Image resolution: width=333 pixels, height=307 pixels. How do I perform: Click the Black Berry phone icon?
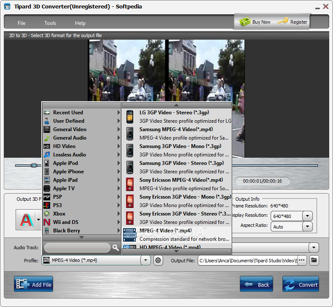click(47, 231)
